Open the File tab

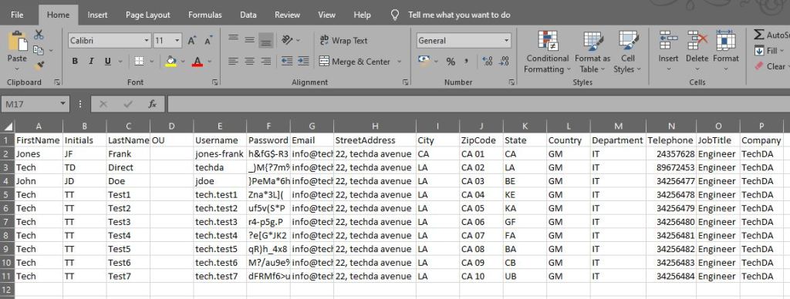pos(17,15)
